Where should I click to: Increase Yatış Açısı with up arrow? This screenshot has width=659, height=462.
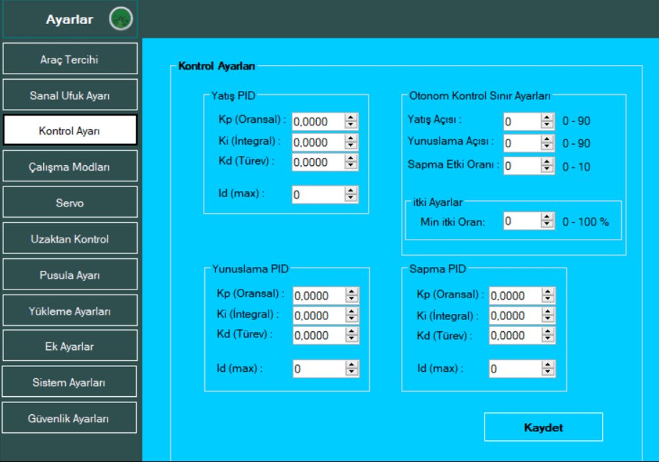[x=547, y=117]
